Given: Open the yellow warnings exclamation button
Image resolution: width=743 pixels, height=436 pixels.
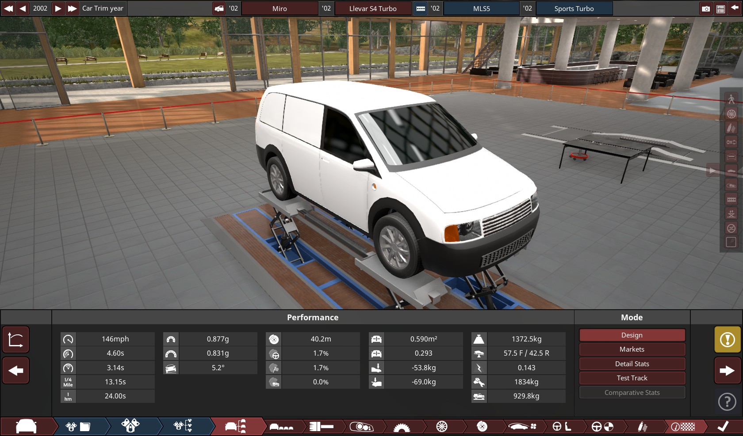Looking at the screenshot, I should [x=728, y=340].
